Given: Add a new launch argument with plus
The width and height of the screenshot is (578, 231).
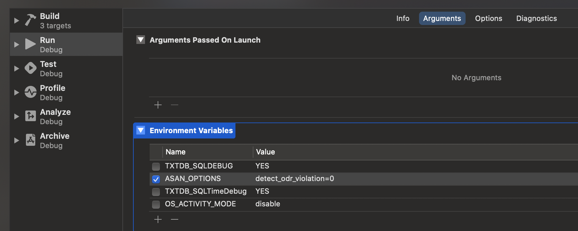Looking at the screenshot, I should coord(158,105).
